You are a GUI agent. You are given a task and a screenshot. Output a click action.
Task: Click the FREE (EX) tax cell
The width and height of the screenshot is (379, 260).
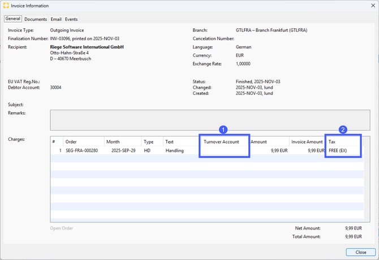(x=338, y=151)
